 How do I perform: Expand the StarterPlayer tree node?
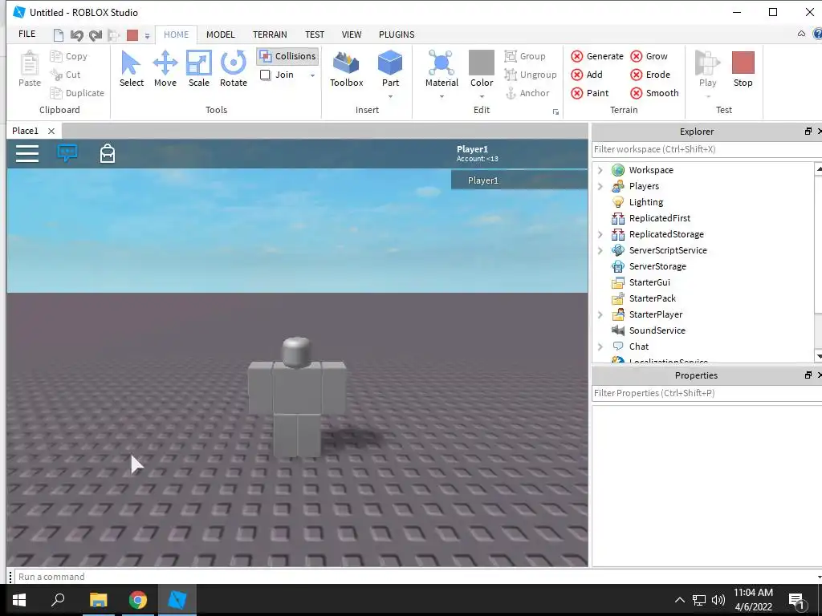coord(600,314)
